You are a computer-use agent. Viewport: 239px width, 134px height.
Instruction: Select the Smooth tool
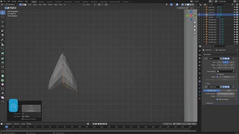[x=3, y=84]
